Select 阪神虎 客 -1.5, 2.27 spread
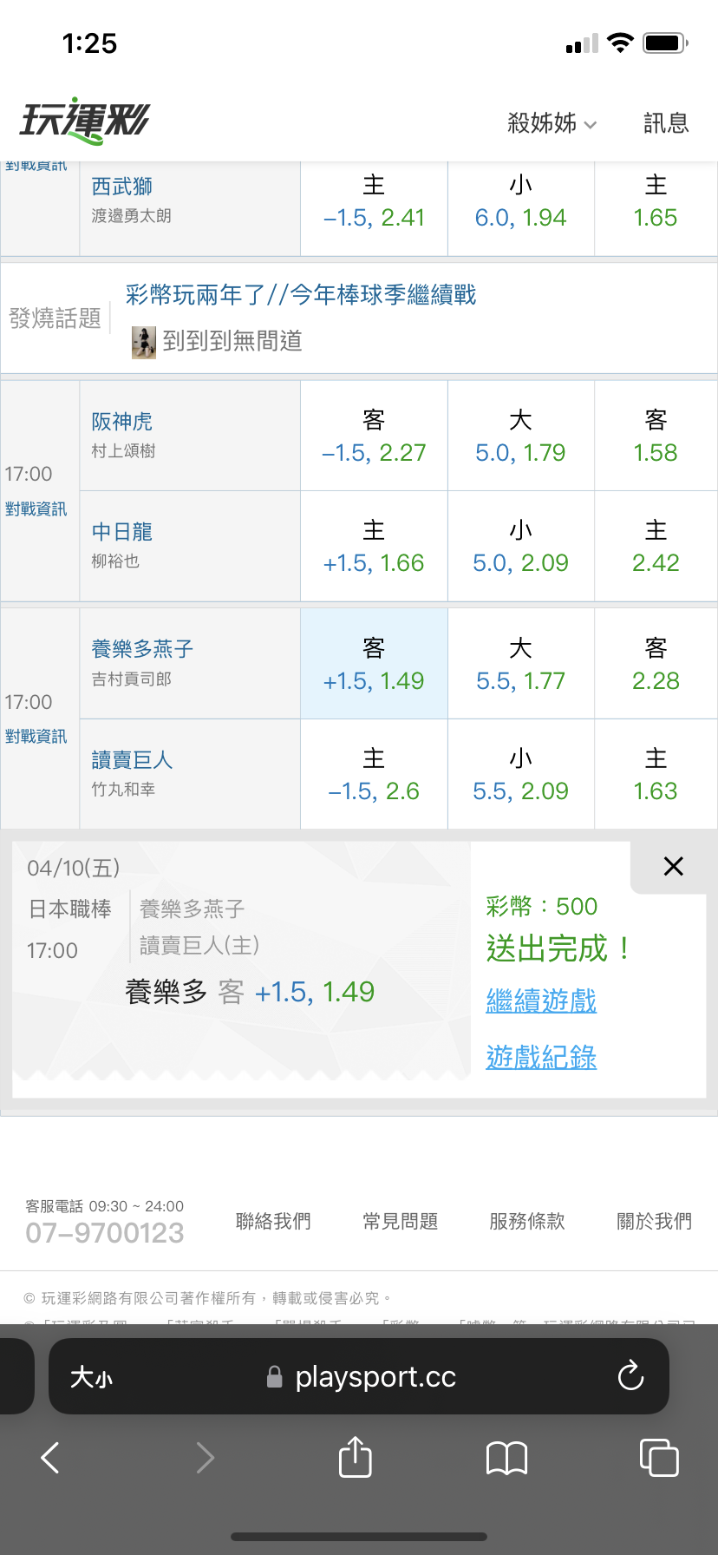 pyautogui.click(x=374, y=436)
